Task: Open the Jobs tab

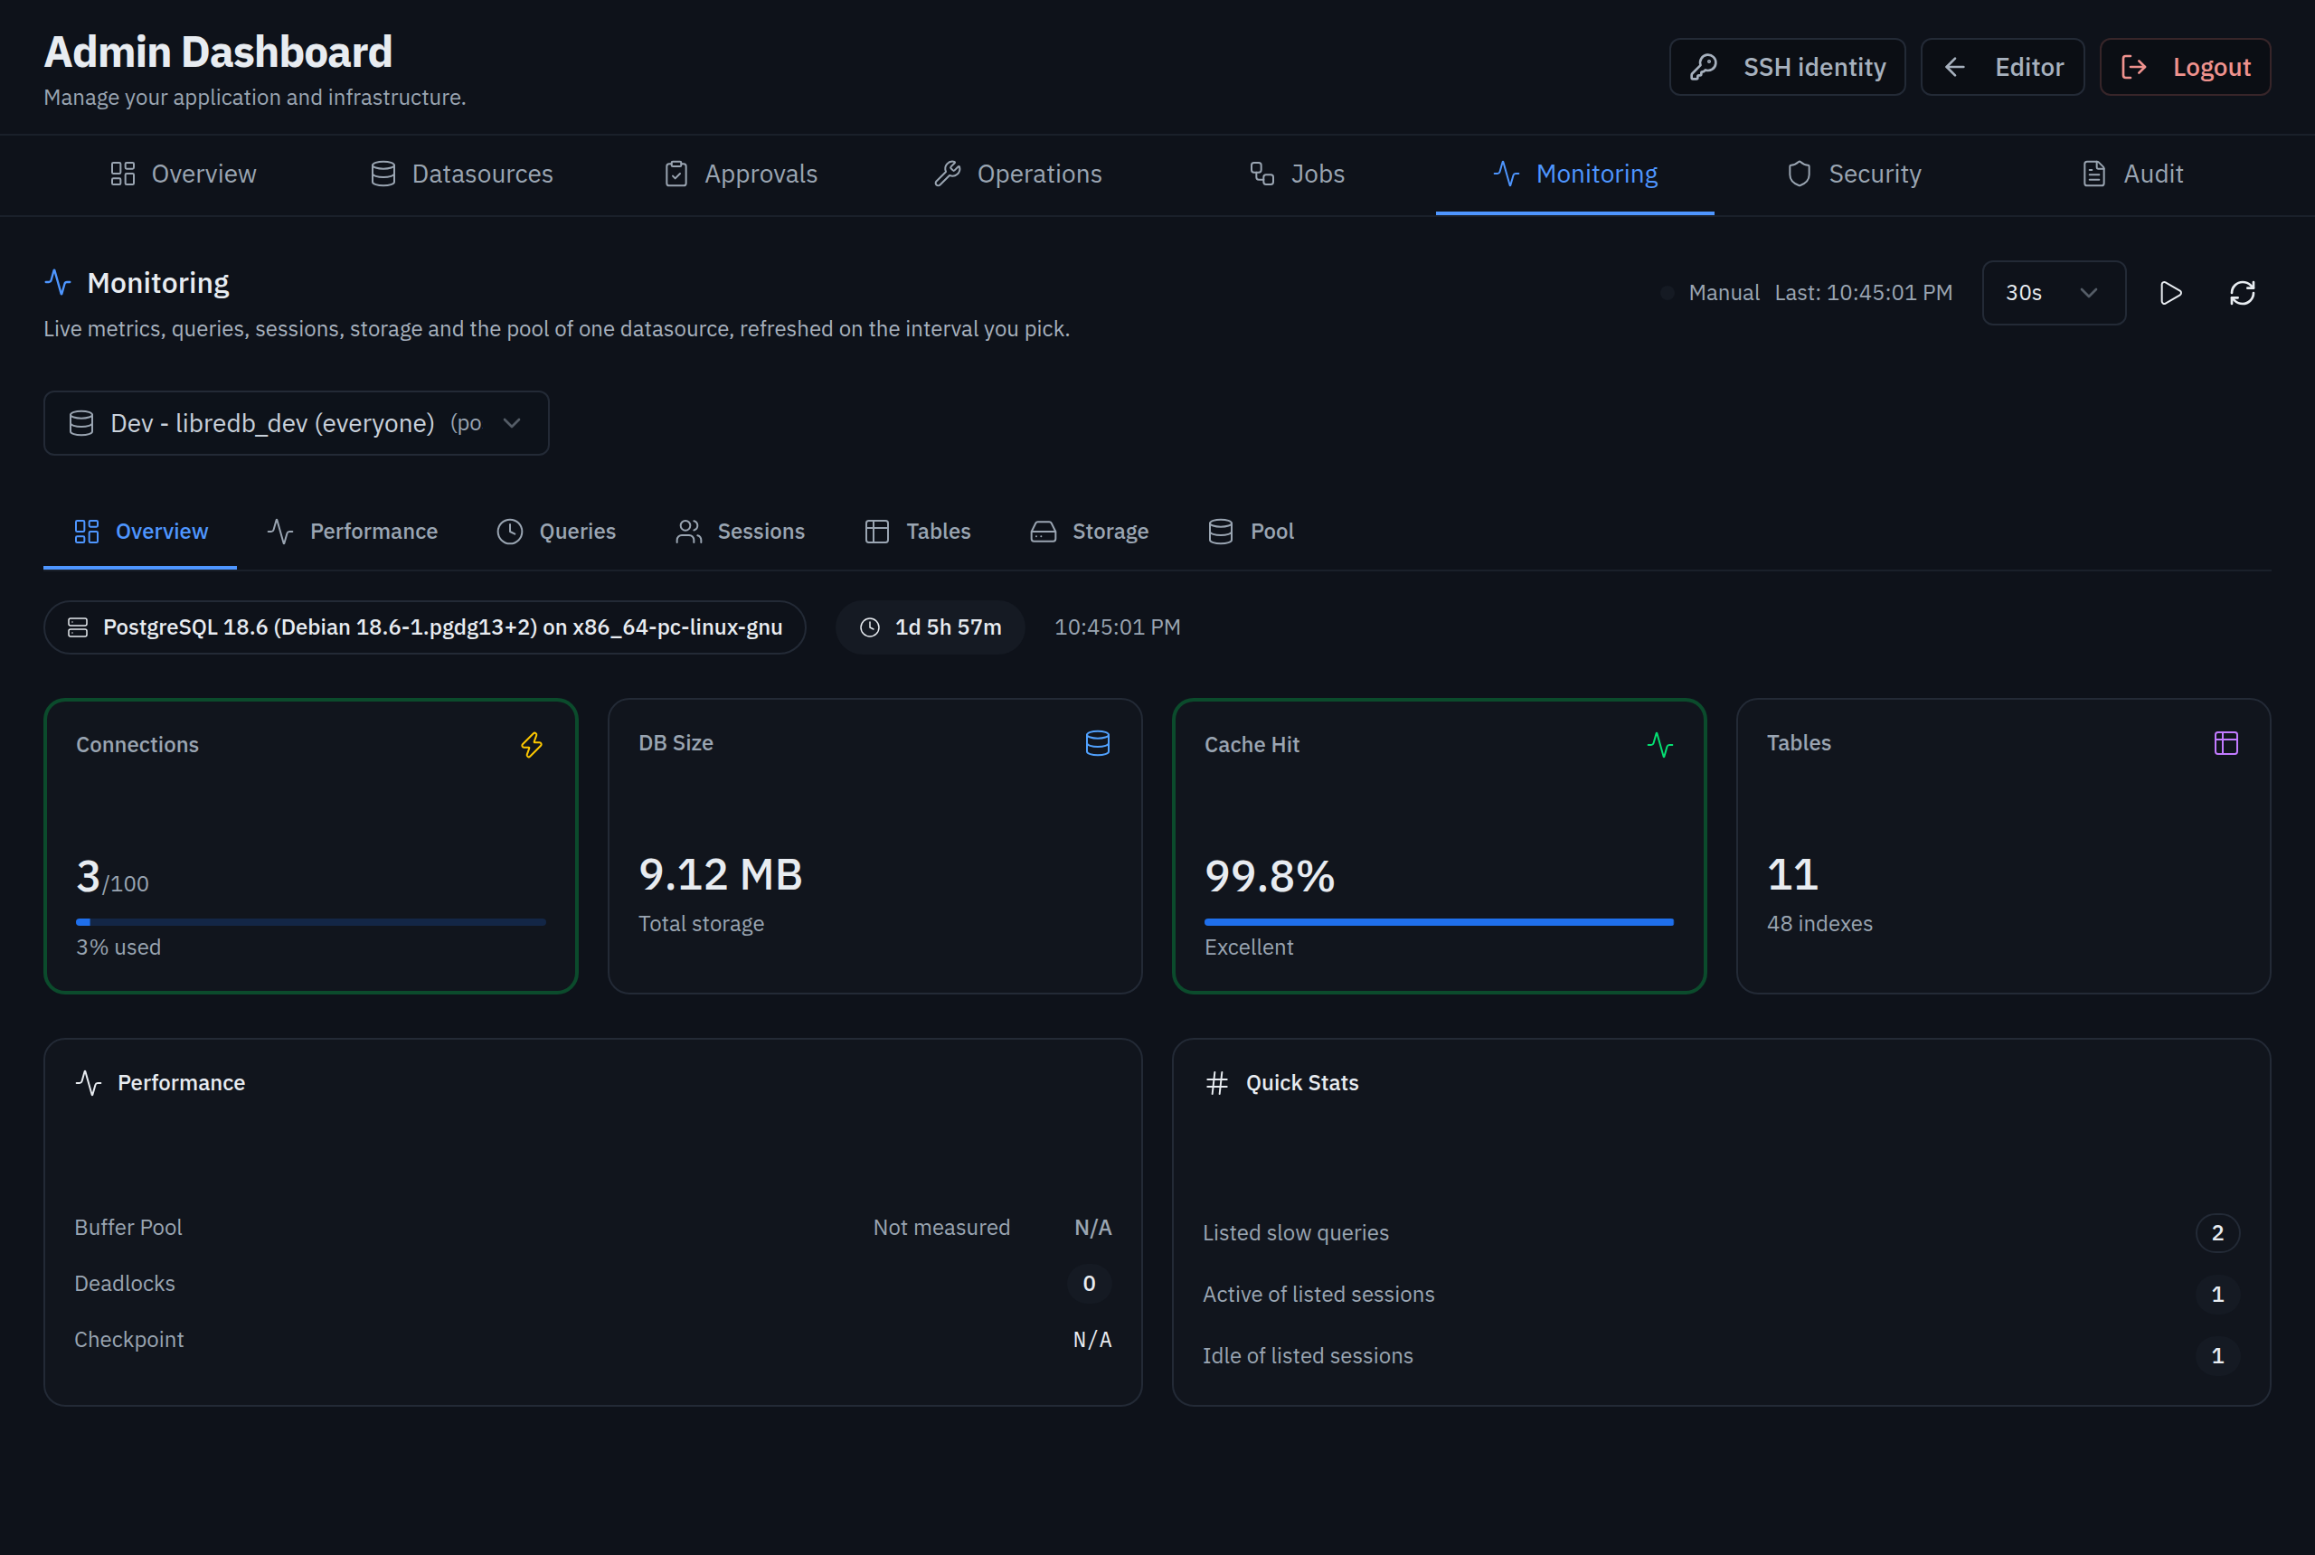Action: (x=1297, y=174)
